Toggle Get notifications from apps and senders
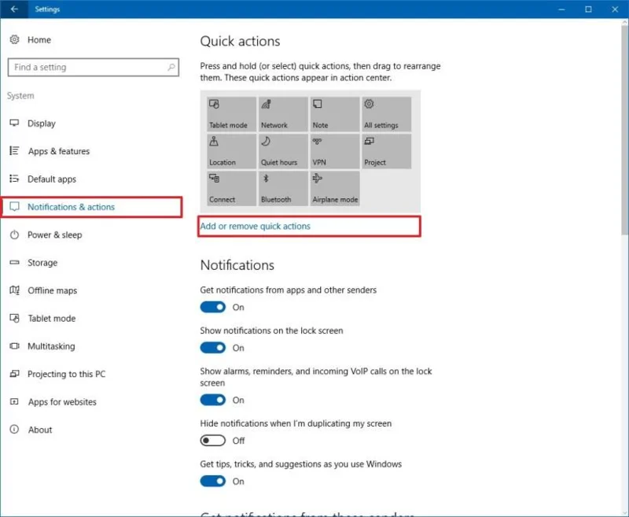The image size is (629, 517). (212, 307)
